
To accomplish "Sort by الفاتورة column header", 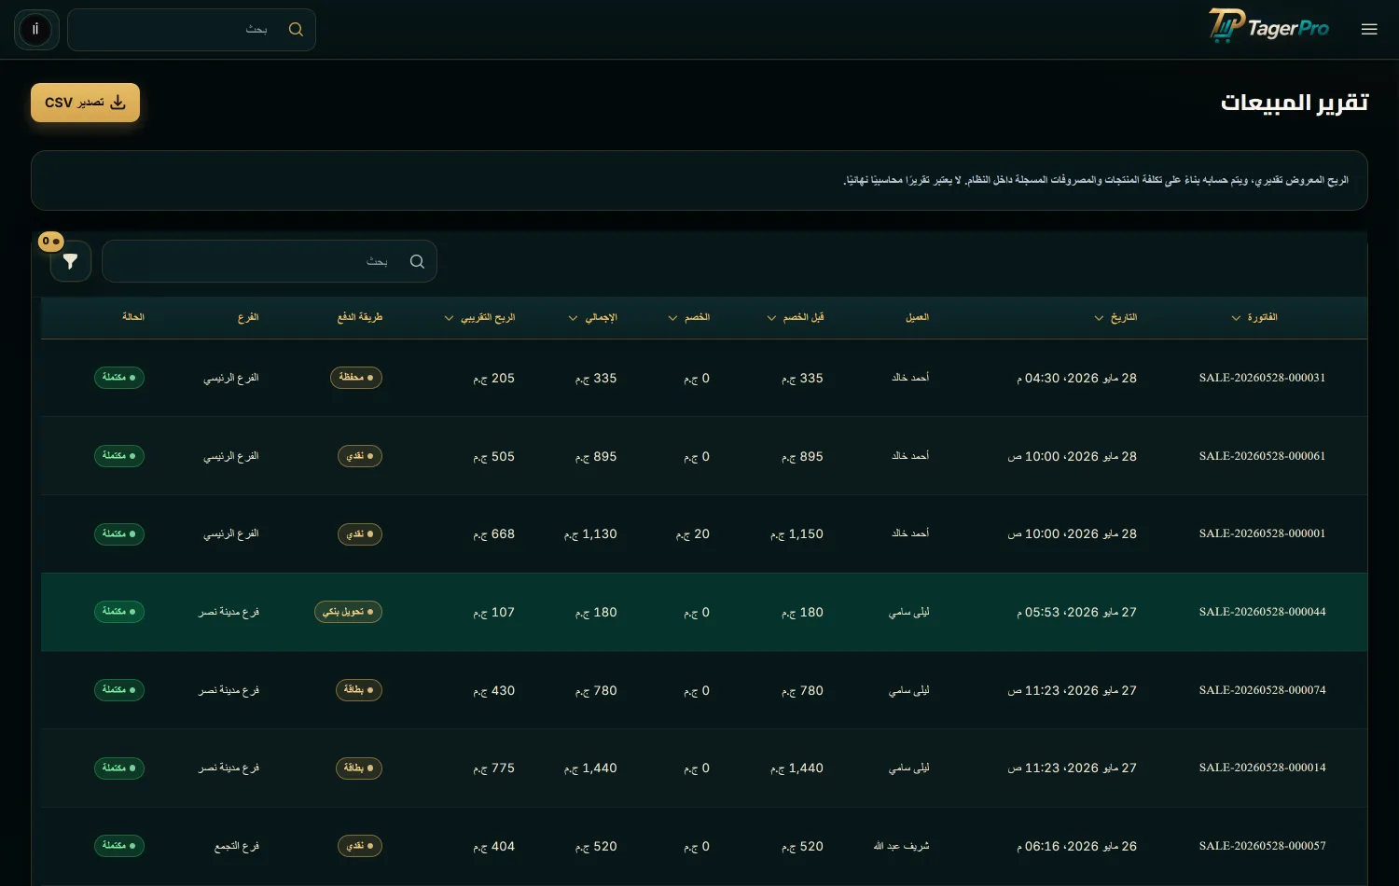I will coord(1254,318).
